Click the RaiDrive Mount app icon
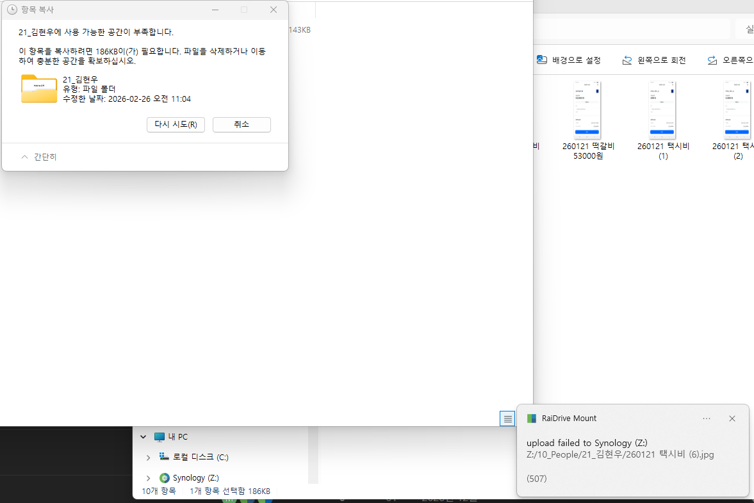 [531, 418]
